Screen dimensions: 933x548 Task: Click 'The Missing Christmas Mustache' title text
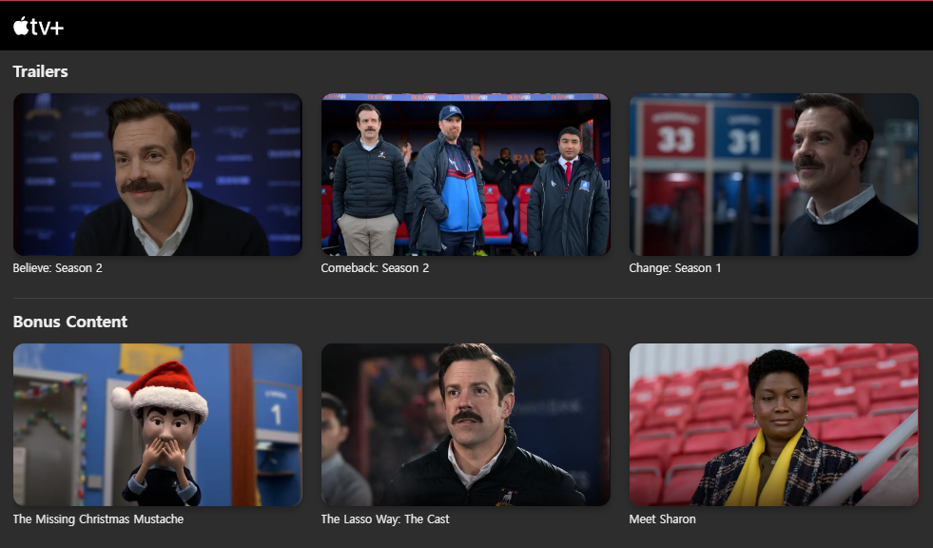98,519
